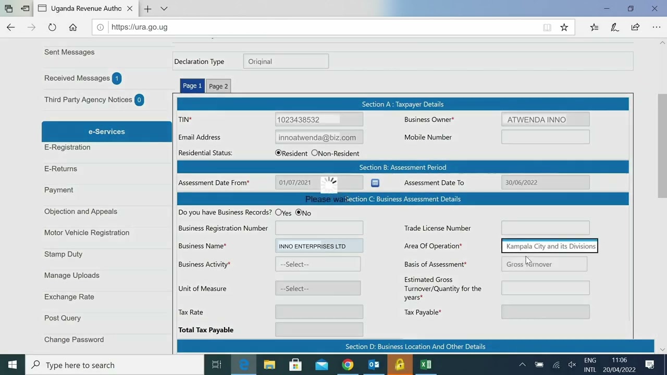Show hidden system tray icons
Image resolution: width=667 pixels, height=375 pixels.
click(522, 365)
